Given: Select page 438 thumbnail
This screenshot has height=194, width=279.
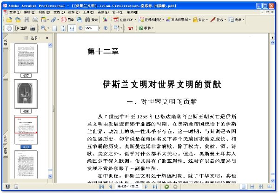Looking at the screenshot, I should [x=26, y=94].
